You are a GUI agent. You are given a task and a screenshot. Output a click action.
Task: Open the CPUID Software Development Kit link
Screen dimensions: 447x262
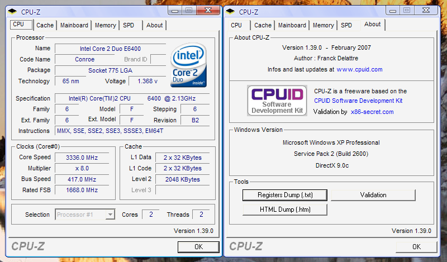pos(358,101)
